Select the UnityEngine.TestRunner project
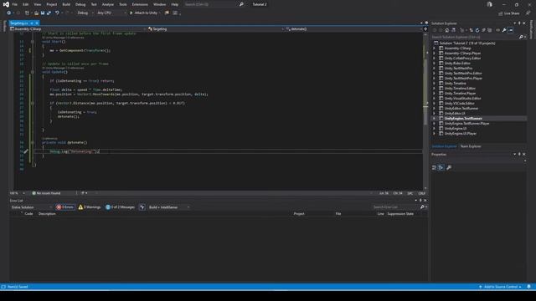The width and height of the screenshot is (536, 301). tap(463, 119)
